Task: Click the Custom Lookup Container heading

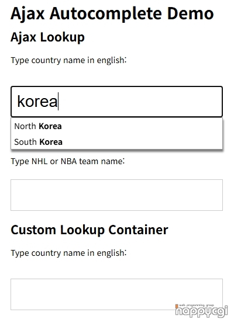Action: pyautogui.click(x=90, y=230)
